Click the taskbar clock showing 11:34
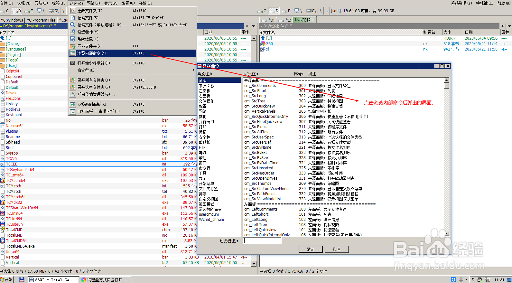512x283 pixels. click(x=499, y=280)
